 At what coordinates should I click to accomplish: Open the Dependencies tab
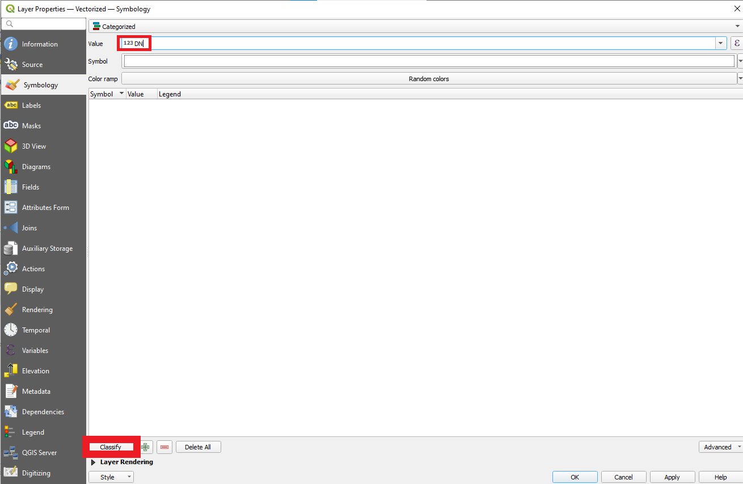[x=43, y=411]
